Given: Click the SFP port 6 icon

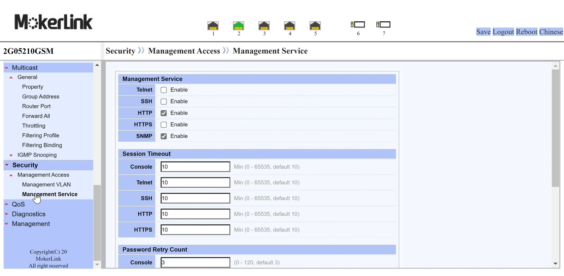Looking at the screenshot, I should pos(358,24).
